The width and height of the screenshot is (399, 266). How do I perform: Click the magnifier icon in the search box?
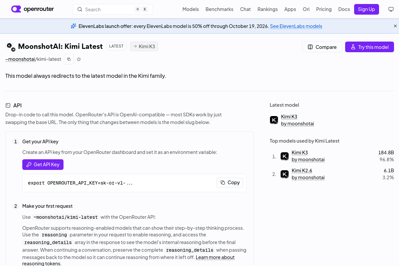point(80,9)
